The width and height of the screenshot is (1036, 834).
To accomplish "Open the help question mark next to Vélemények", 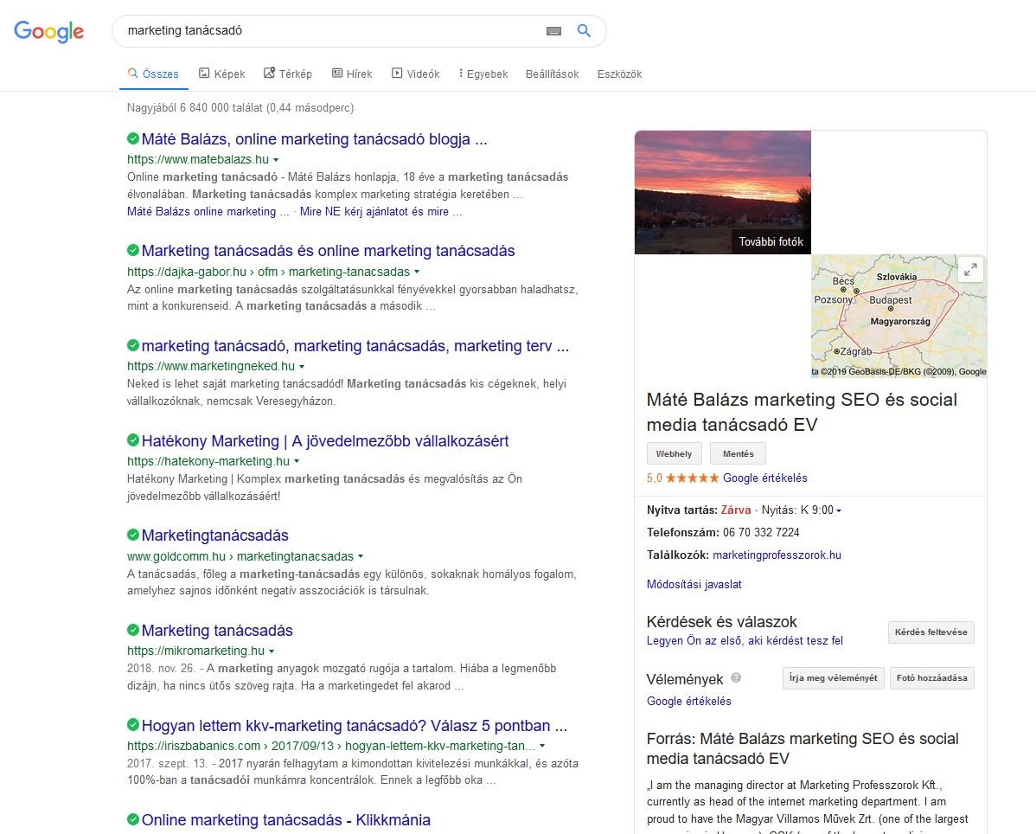I will tap(736, 678).
